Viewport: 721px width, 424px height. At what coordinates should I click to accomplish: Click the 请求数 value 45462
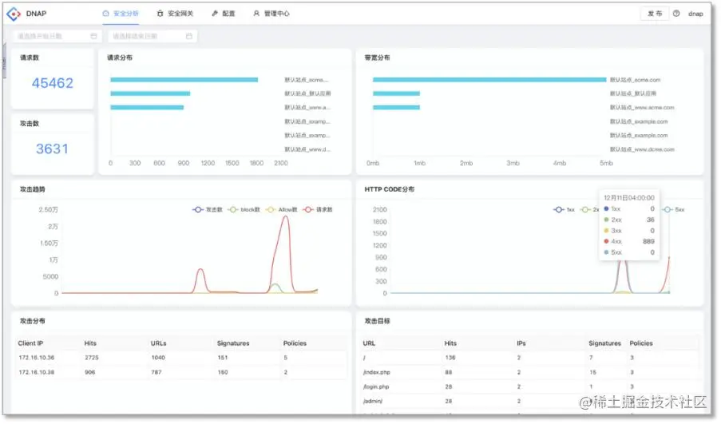click(x=53, y=83)
